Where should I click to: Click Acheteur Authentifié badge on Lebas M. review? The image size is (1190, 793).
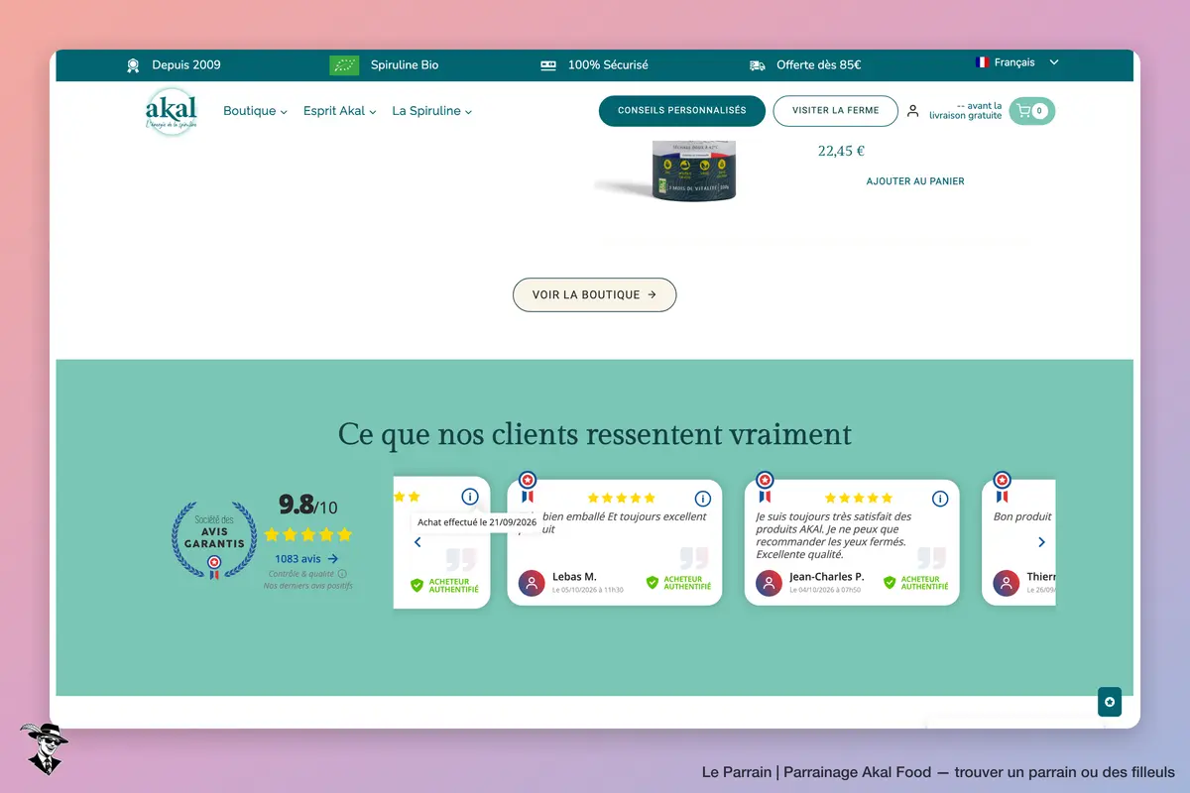[678, 583]
